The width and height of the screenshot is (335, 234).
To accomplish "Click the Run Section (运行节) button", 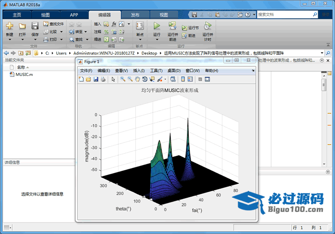I will [190, 28].
